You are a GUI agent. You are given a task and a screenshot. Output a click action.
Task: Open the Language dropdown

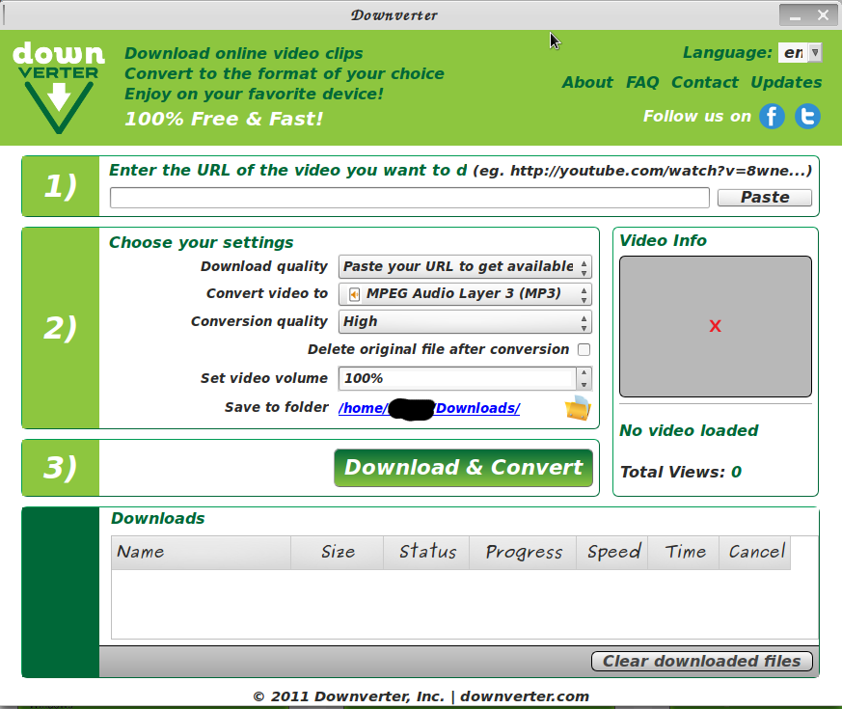800,53
